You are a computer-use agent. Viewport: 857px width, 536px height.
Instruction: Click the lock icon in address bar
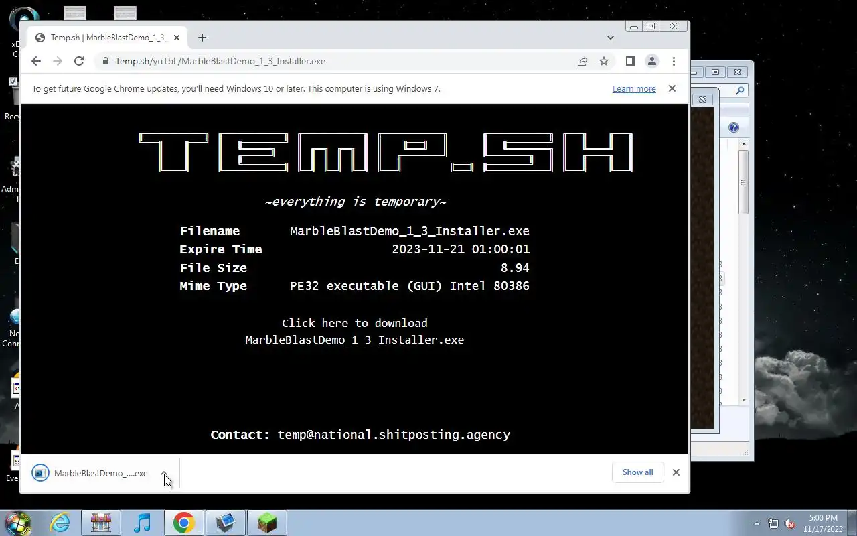pyautogui.click(x=105, y=61)
